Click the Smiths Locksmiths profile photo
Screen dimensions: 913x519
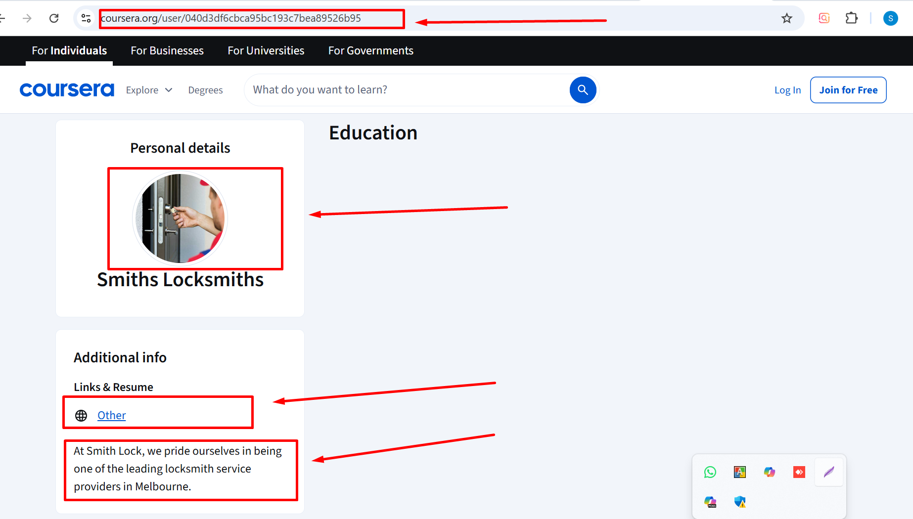pyautogui.click(x=180, y=218)
